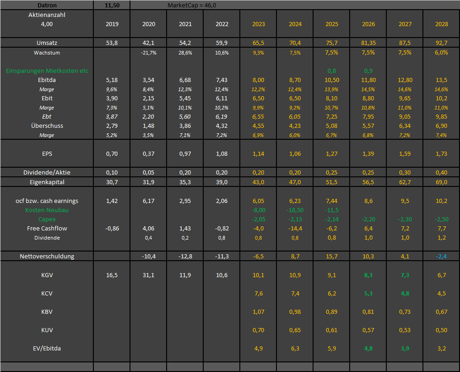Select Ebitda 2025 value "10,50"
This screenshot has width=460, height=372.
coord(332,80)
